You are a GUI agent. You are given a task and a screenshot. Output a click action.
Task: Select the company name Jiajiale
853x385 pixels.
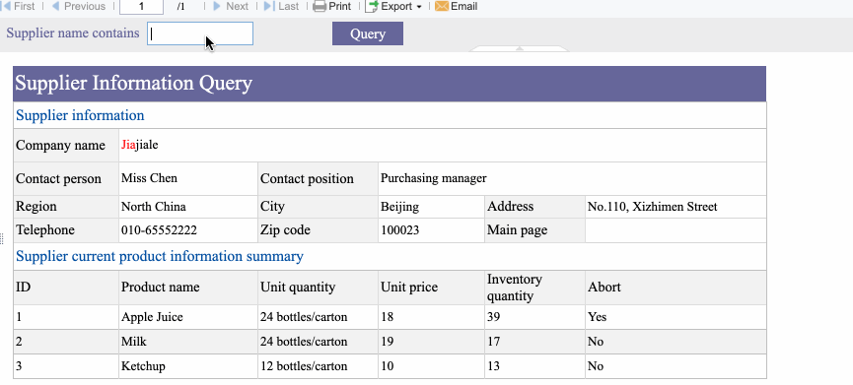(x=140, y=145)
